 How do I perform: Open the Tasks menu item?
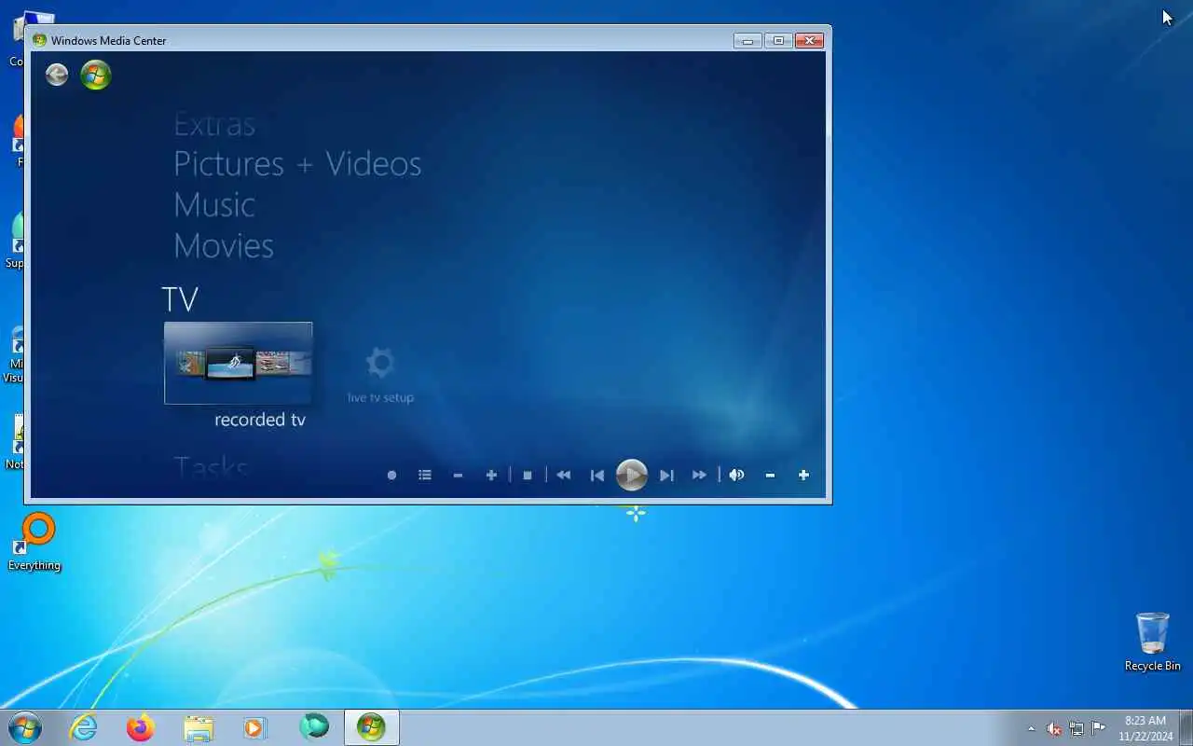[212, 468]
